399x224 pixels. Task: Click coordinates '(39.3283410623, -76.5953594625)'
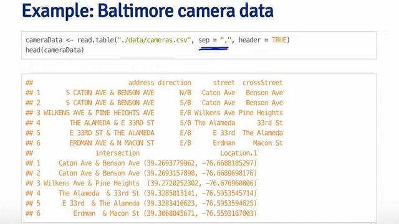click(200, 203)
